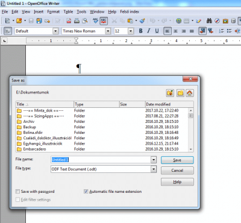Click the Save As toolbar icon
241x223 pixels.
click(39, 20)
